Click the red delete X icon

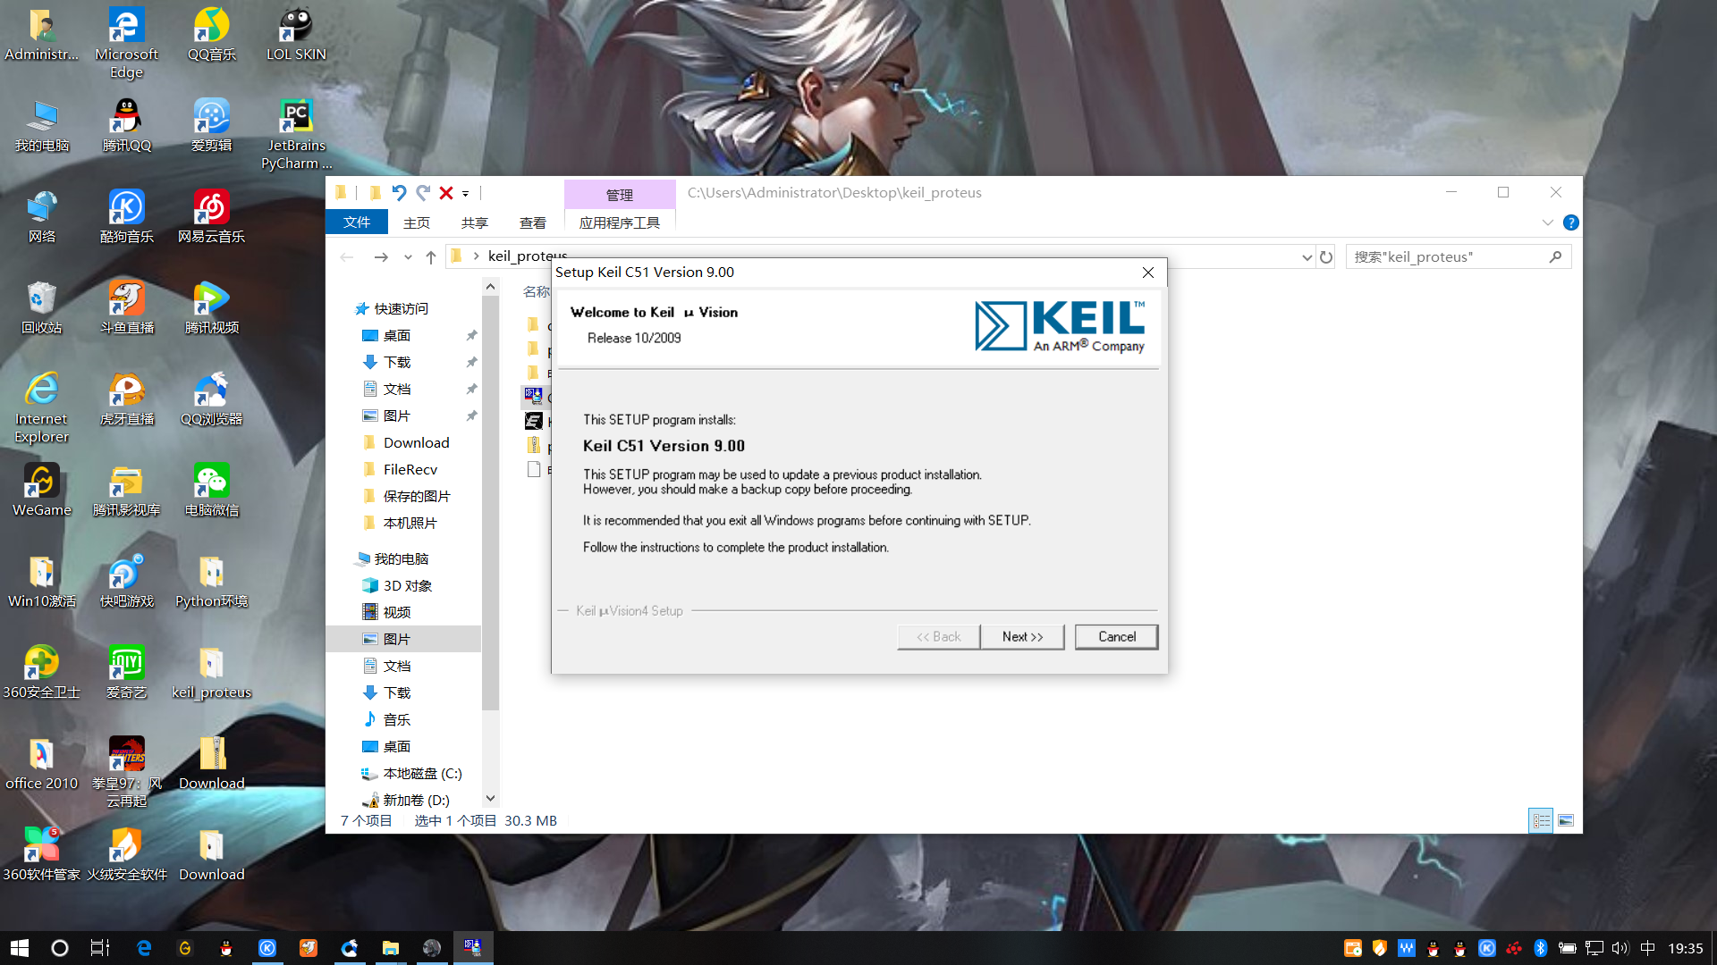pyautogui.click(x=445, y=192)
